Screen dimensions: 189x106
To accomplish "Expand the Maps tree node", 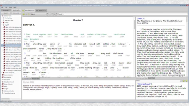I will [1, 86].
